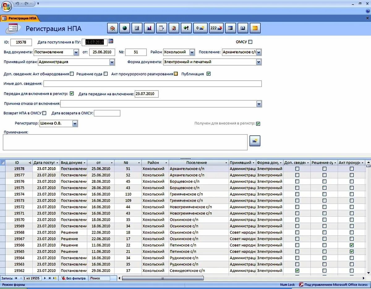Go to the last record

[50, 278]
